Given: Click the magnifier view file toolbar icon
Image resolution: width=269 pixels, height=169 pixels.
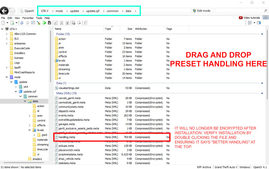Looking at the screenshot, I should [x=56, y=23].
